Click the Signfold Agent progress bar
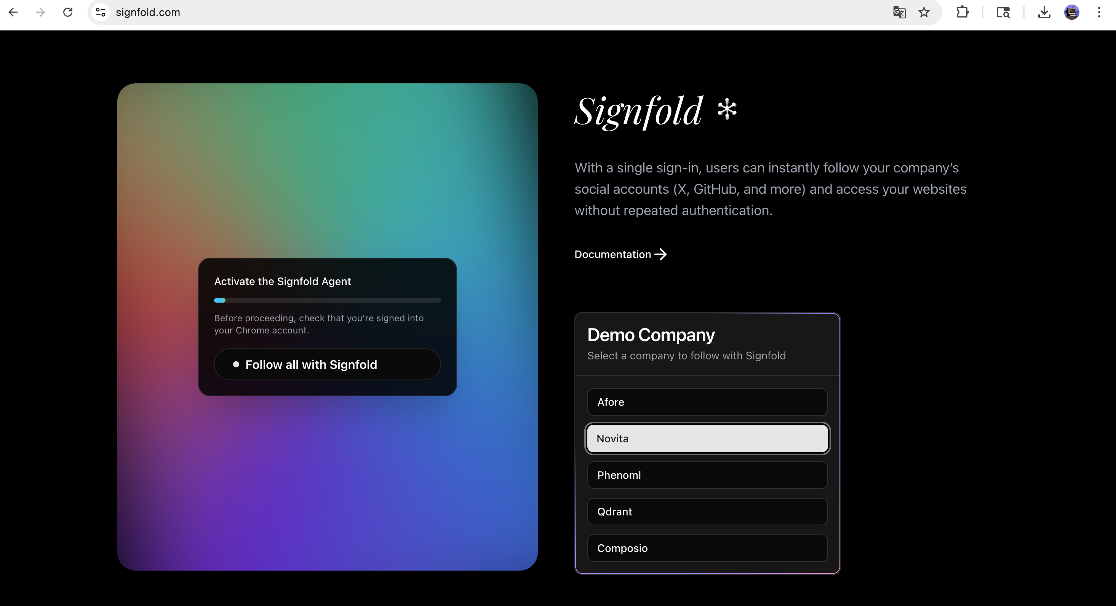Screen dimensions: 1116x606 [x=327, y=300]
